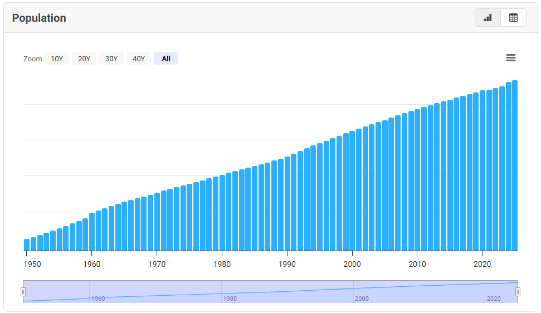
Task: Click the 1950 population bar
Action: point(27,245)
